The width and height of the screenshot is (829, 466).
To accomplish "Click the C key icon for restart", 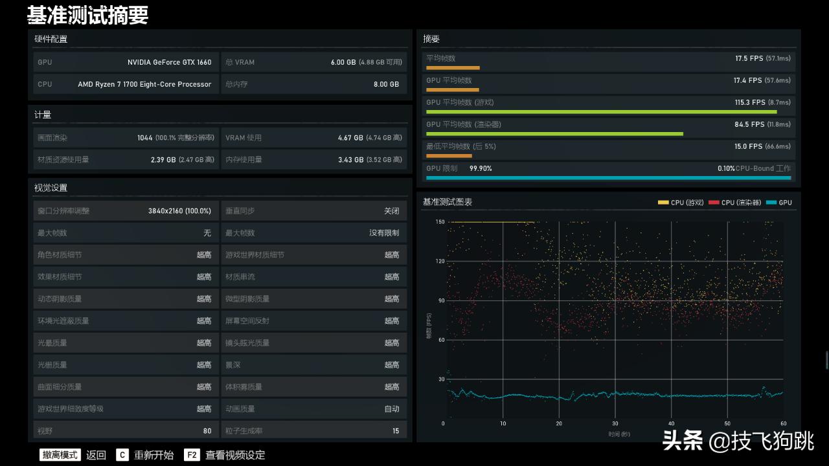I will click(x=122, y=455).
